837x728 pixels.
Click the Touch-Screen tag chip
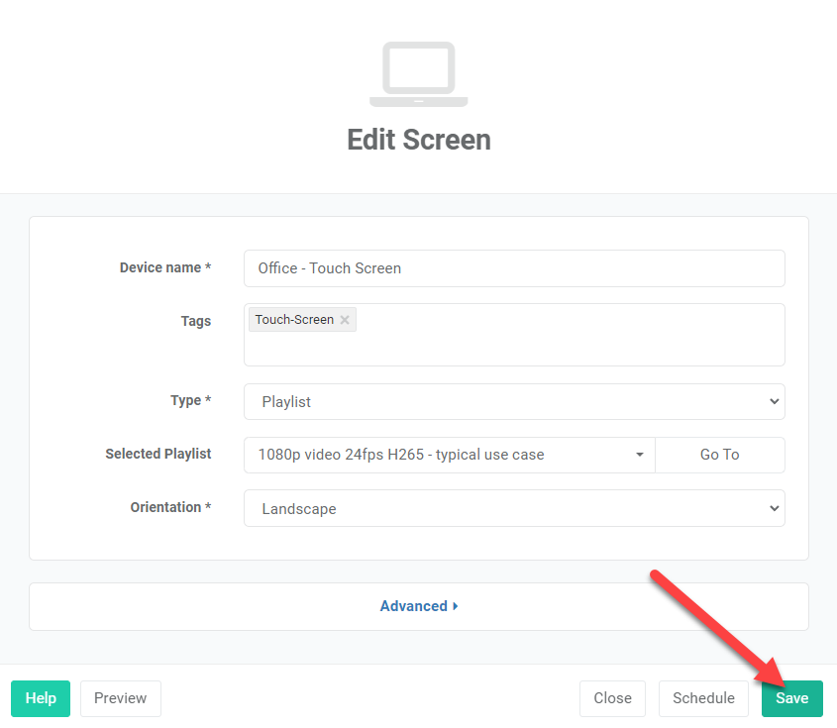(x=302, y=320)
